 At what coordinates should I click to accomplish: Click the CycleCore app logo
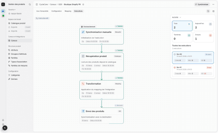click(3, 4)
